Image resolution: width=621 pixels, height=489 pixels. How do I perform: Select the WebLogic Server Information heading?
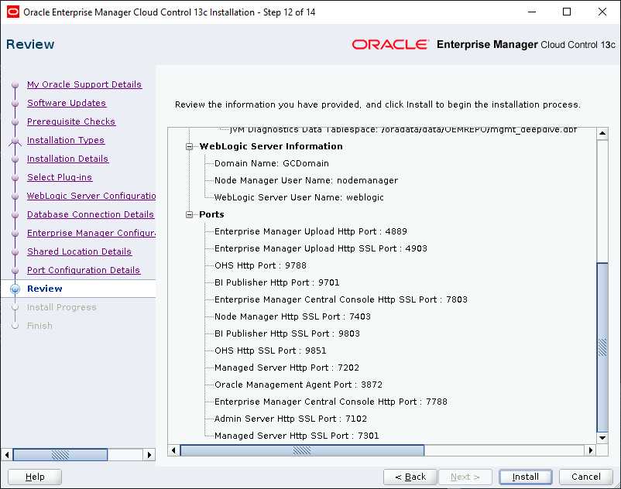pyautogui.click(x=271, y=146)
